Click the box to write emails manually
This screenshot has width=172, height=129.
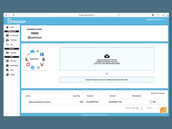(x=107, y=80)
